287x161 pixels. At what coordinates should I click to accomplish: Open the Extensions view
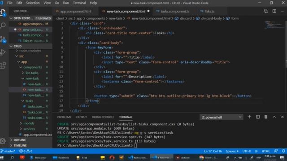tap(3, 65)
